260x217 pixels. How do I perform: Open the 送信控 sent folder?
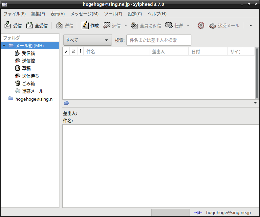click(28, 61)
